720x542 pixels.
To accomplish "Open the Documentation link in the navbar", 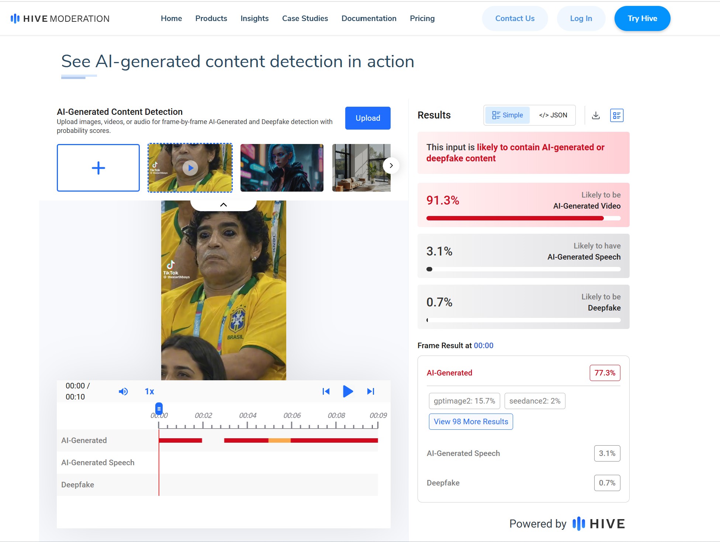I will (369, 18).
